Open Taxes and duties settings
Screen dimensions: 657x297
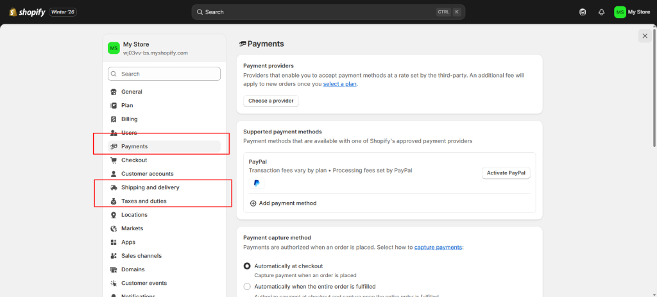(164, 201)
